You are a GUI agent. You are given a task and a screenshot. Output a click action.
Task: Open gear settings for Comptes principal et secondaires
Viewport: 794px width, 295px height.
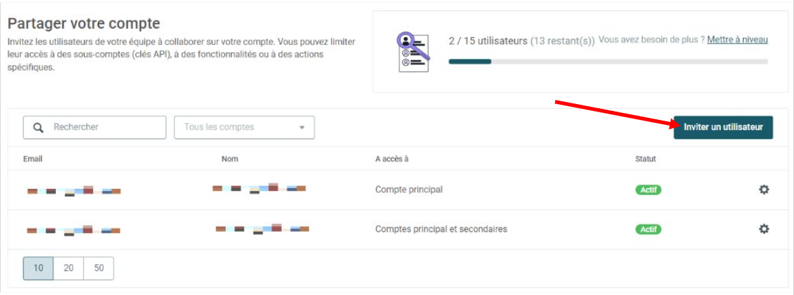[x=764, y=229]
